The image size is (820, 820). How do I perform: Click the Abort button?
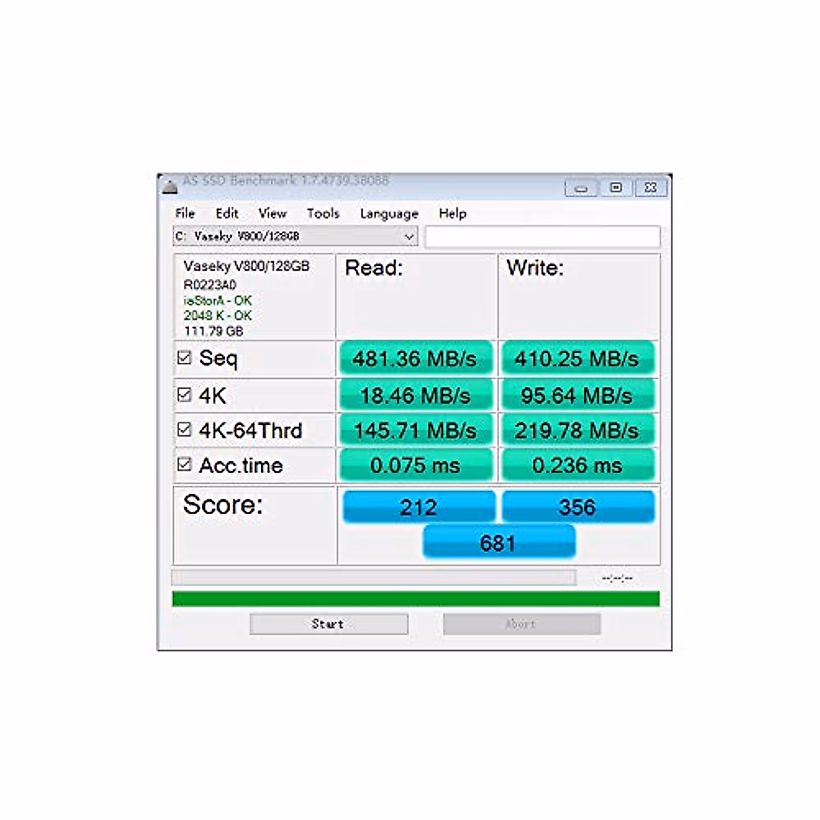click(521, 624)
